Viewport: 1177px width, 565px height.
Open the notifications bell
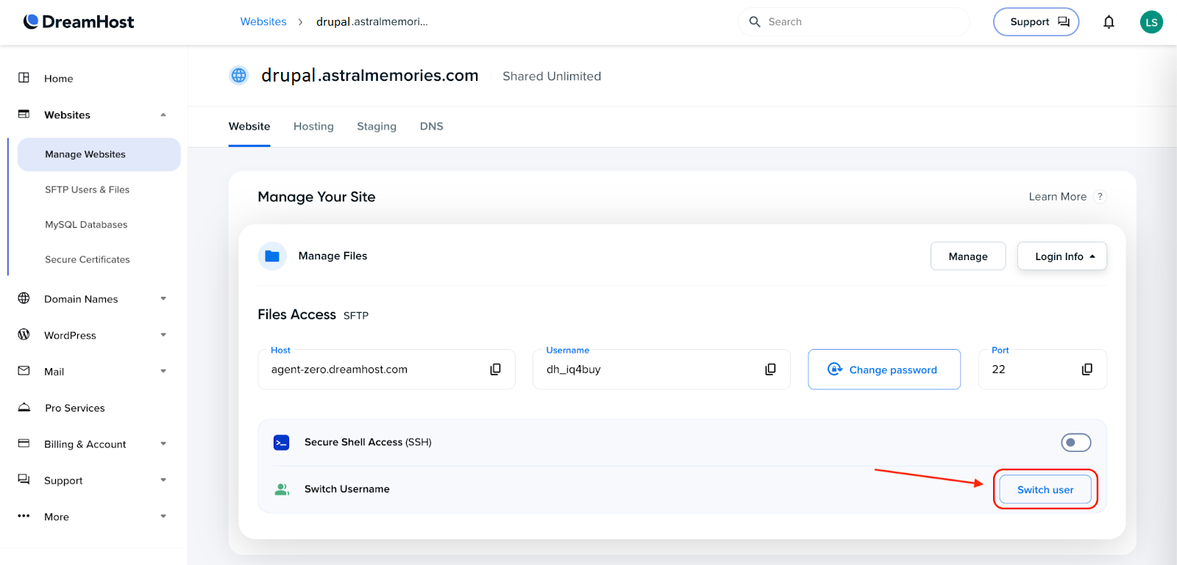1109,22
